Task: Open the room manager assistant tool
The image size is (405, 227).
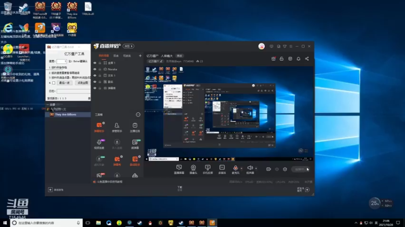Action: [x=117, y=127]
